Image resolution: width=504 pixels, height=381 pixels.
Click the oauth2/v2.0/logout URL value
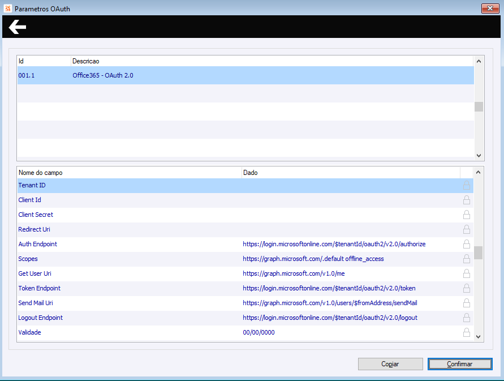point(330,318)
